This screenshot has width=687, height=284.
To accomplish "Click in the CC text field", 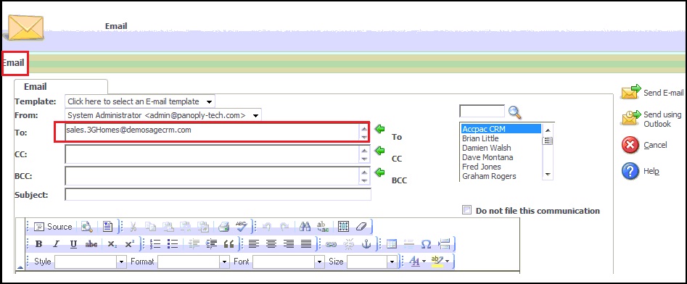I will pyautogui.click(x=212, y=154).
